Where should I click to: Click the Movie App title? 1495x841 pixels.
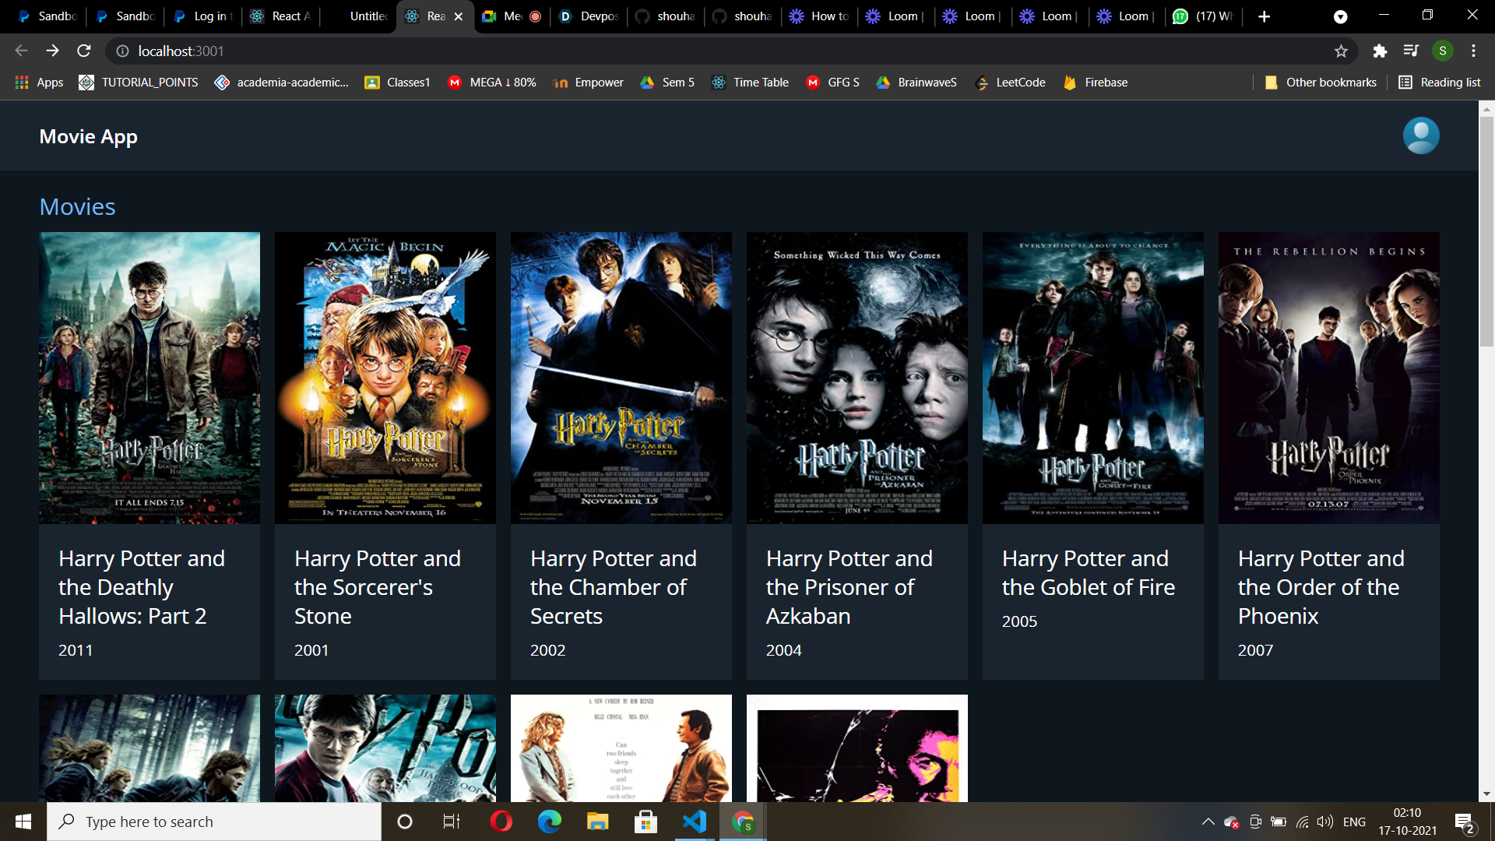point(88,136)
